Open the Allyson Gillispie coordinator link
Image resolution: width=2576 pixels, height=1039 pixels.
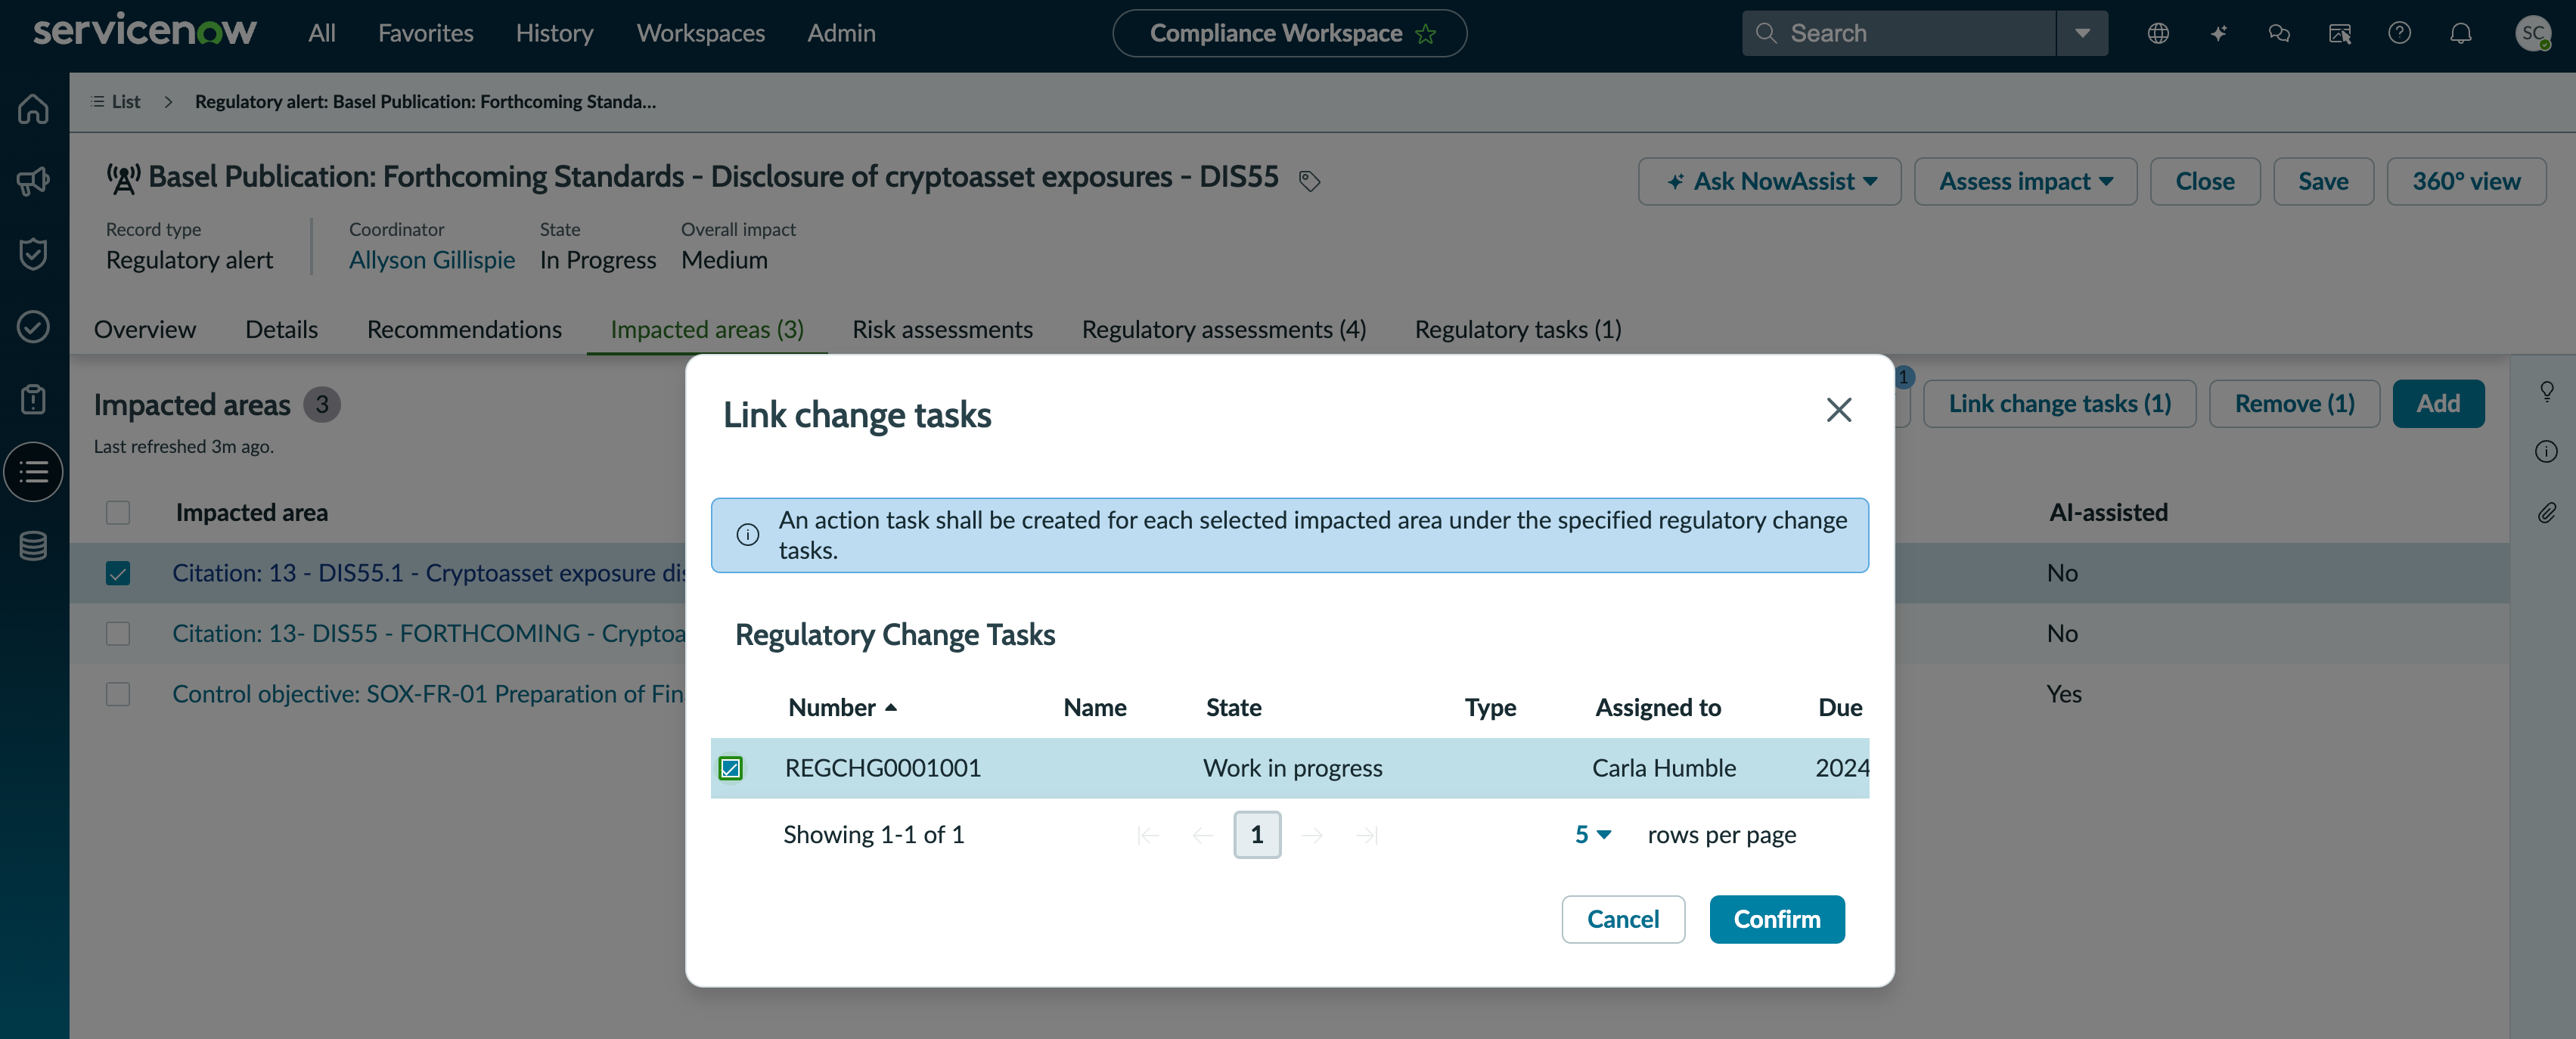432,260
